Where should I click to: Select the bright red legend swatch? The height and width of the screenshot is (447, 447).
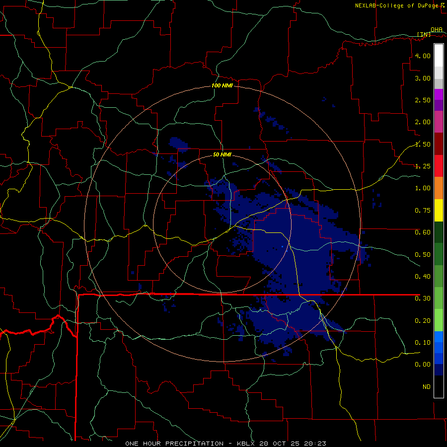point(439,166)
